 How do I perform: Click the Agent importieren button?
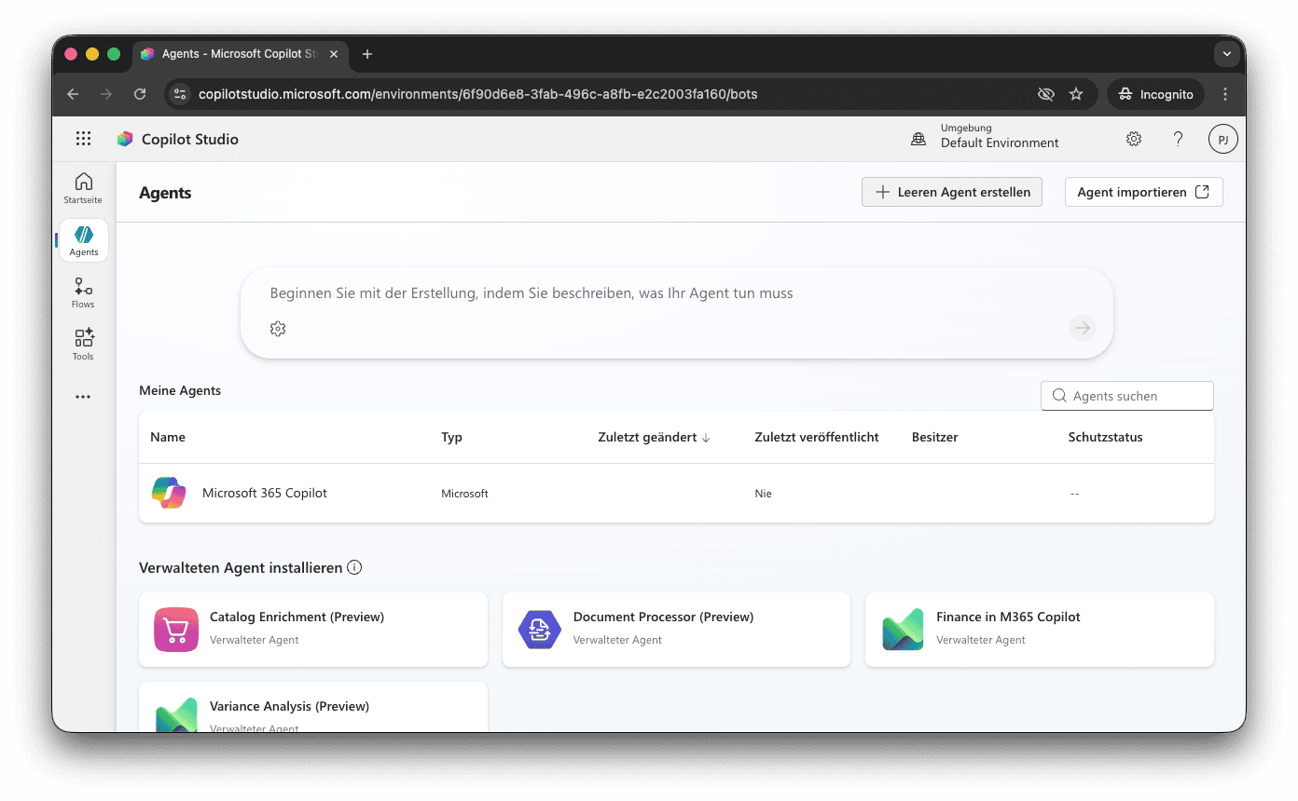(x=1144, y=192)
